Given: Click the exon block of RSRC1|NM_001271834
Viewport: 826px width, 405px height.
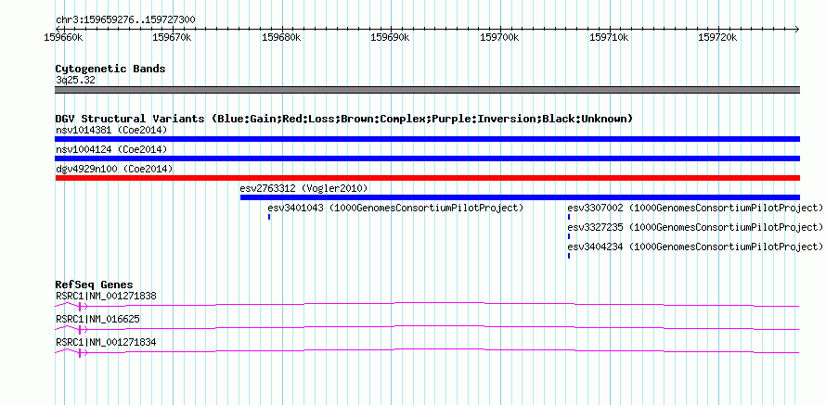Looking at the screenshot, I should pyautogui.click(x=80, y=352).
